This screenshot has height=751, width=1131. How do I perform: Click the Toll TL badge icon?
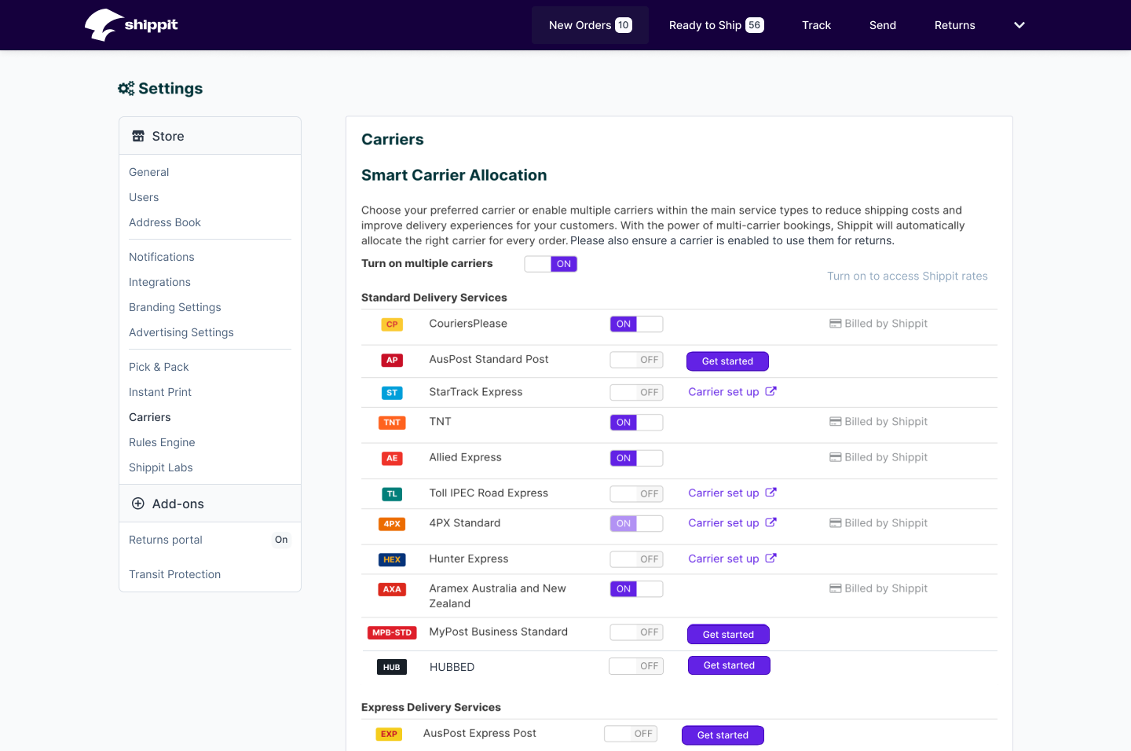pos(392,494)
